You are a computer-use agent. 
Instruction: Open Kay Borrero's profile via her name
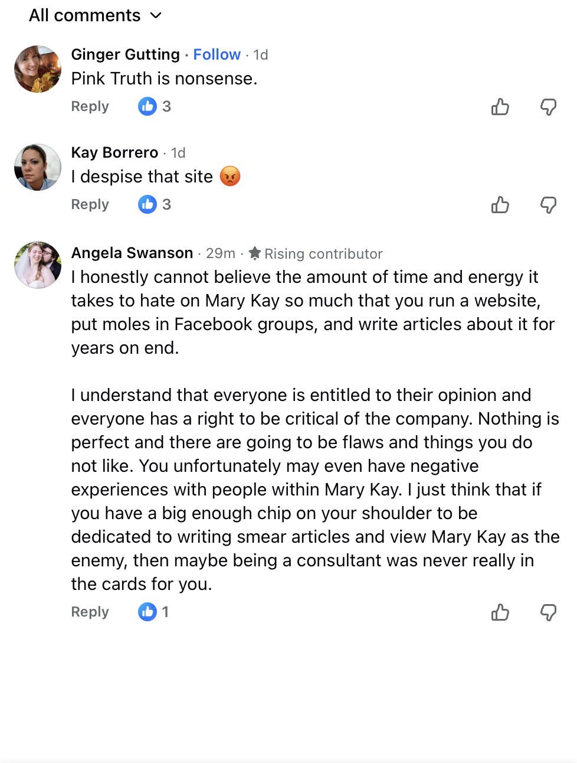pos(114,152)
